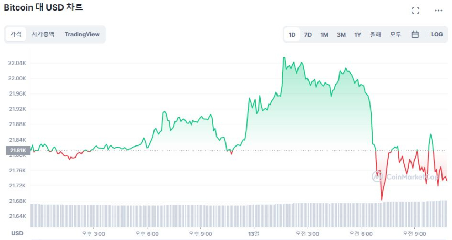Show the 모두 (all-time) range
This screenshot has width=452, height=240.
[x=395, y=35]
